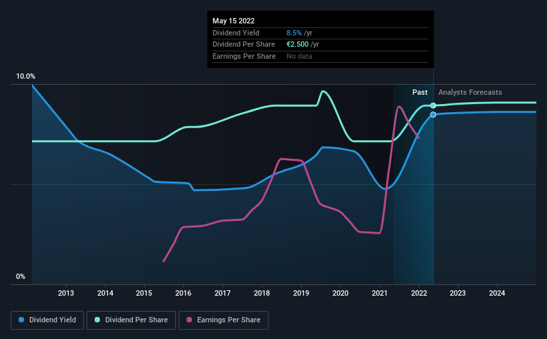Click the 8.5% Dividend Yield value in tooltip
Viewport: 547px width, 339px height.
[294, 33]
